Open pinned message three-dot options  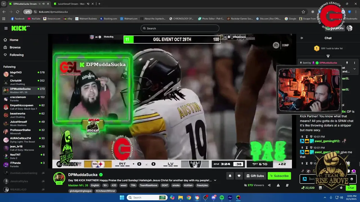pyautogui.click(x=354, y=63)
